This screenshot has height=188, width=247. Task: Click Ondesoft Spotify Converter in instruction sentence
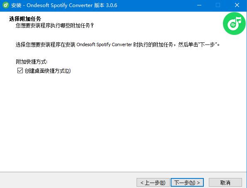click(104, 45)
